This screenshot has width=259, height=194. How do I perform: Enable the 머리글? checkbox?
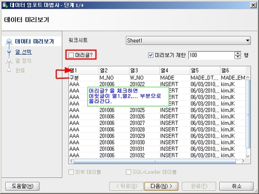[x=71, y=55]
